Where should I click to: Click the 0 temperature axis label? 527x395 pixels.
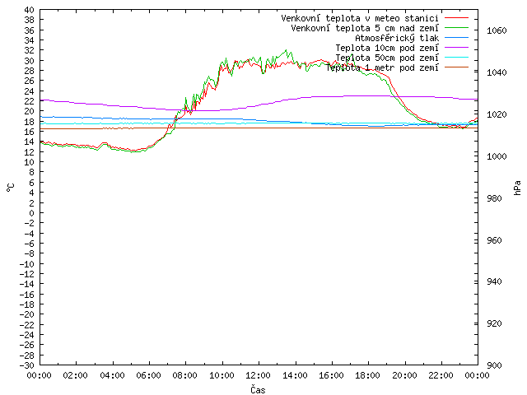31,213
